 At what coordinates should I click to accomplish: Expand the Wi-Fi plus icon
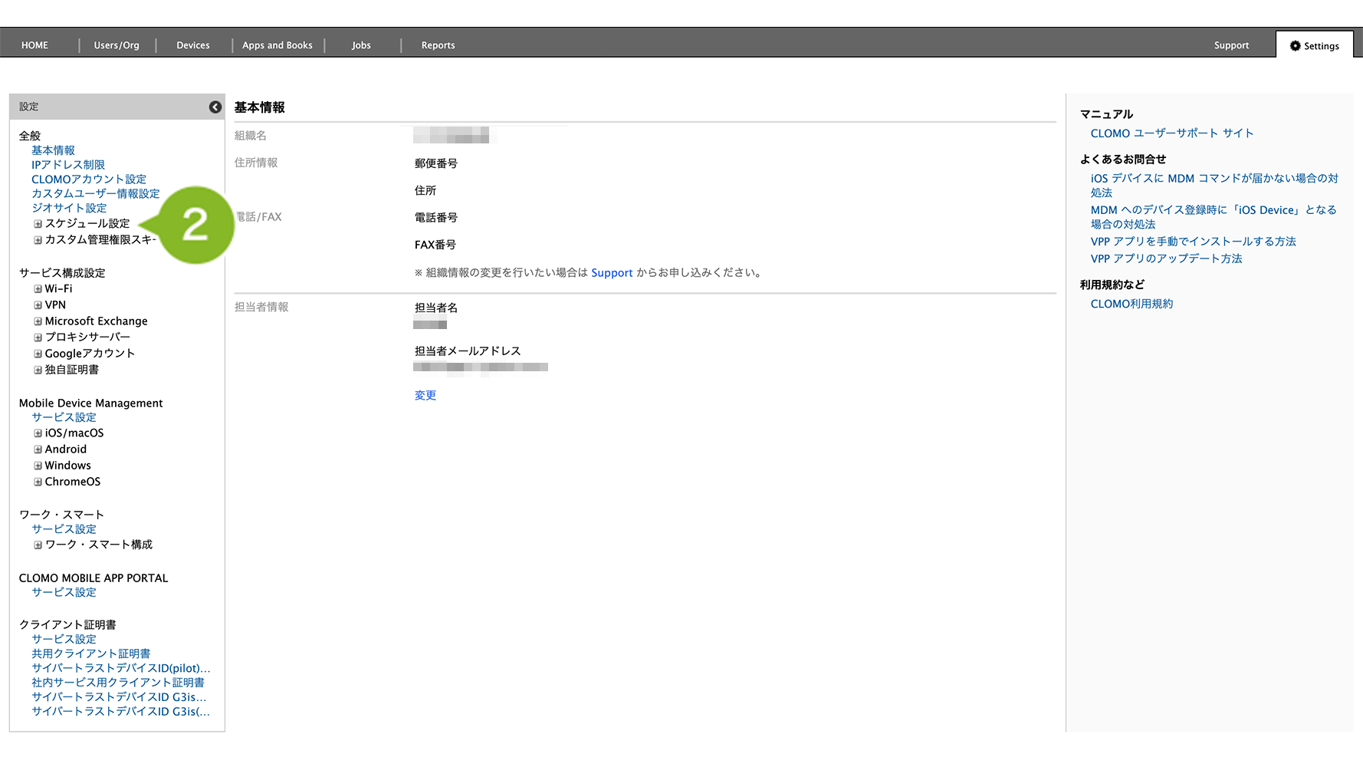coord(38,289)
